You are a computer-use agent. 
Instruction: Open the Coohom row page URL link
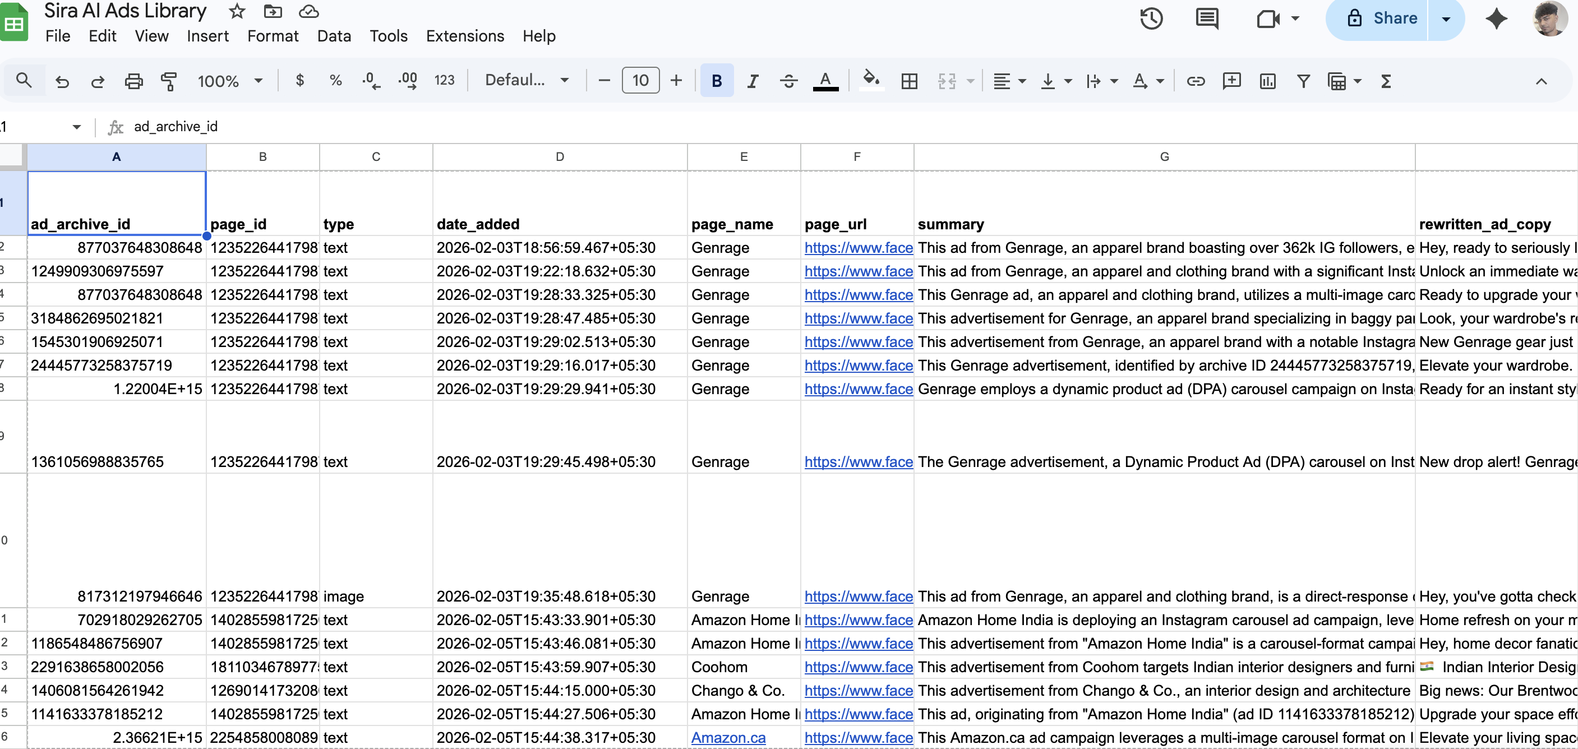tap(858, 667)
